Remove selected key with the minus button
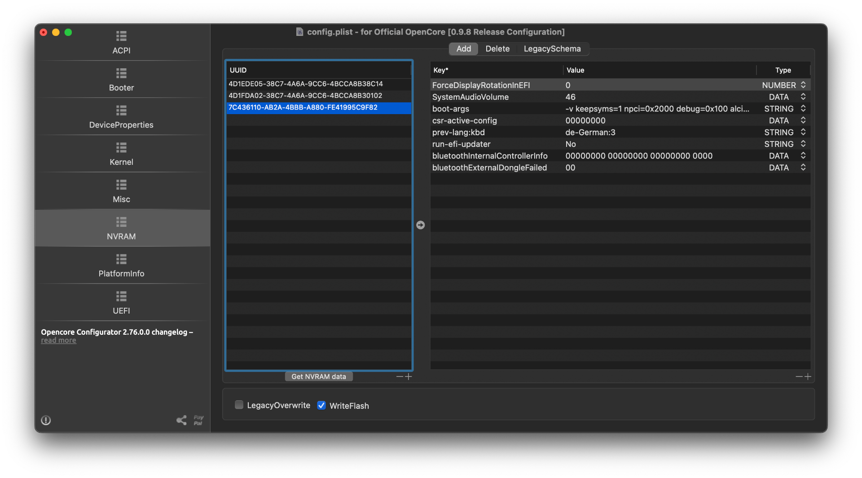Viewport: 862px width, 478px height. tap(799, 376)
